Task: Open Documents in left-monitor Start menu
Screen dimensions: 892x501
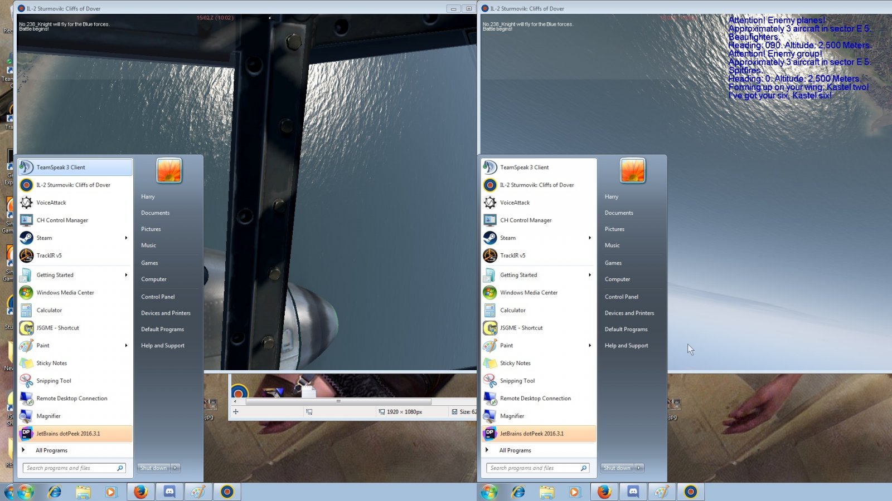Action: click(156, 213)
